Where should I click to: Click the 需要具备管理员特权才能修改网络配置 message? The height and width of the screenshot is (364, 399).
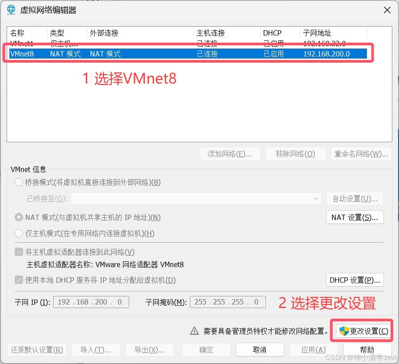pyautogui.click(x=265, y=331)
